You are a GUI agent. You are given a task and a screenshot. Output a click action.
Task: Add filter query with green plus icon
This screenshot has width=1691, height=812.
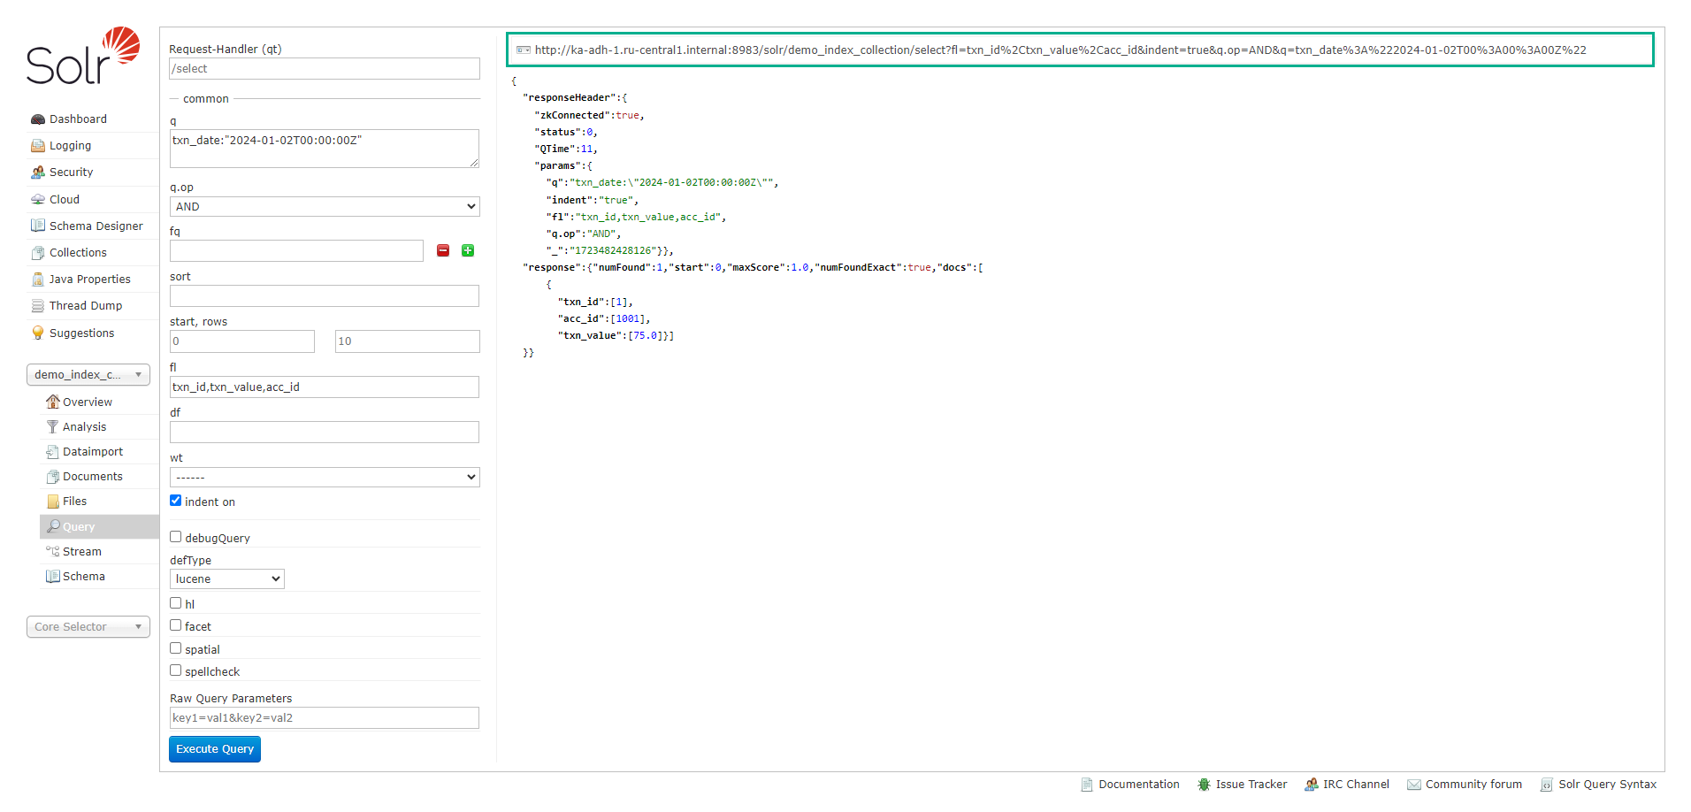click(468, 251)
